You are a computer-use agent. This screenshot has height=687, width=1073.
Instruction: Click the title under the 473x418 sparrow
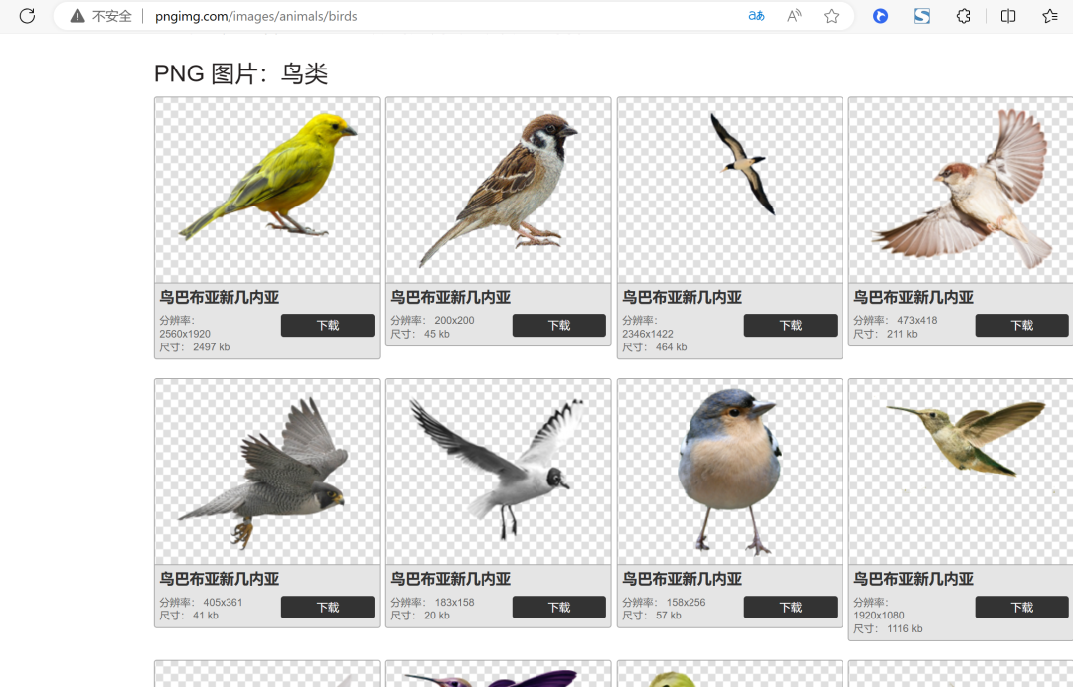pyautogui.click(x=913, y=298)
